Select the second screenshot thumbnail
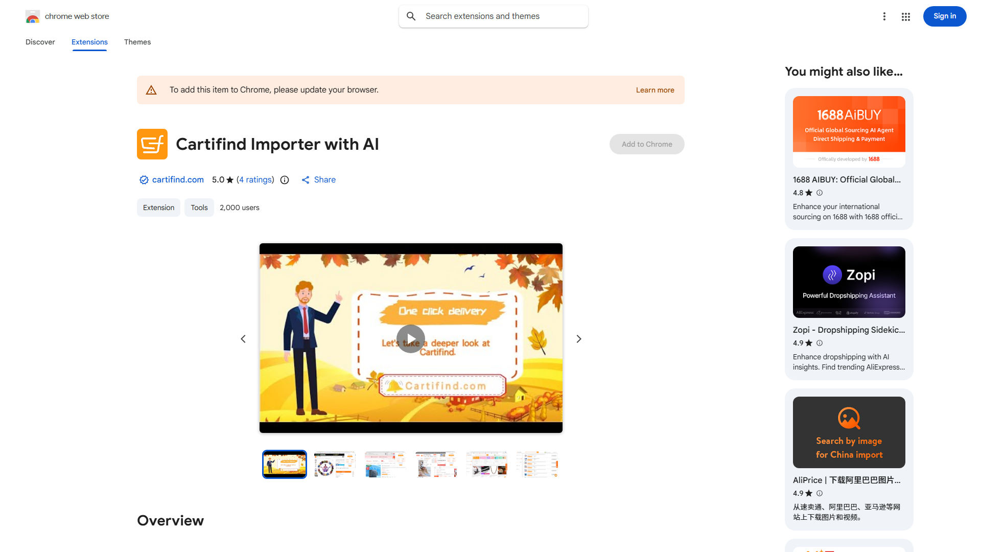The height and width of the screenshot is (552, 981). [x=335, y=464]
